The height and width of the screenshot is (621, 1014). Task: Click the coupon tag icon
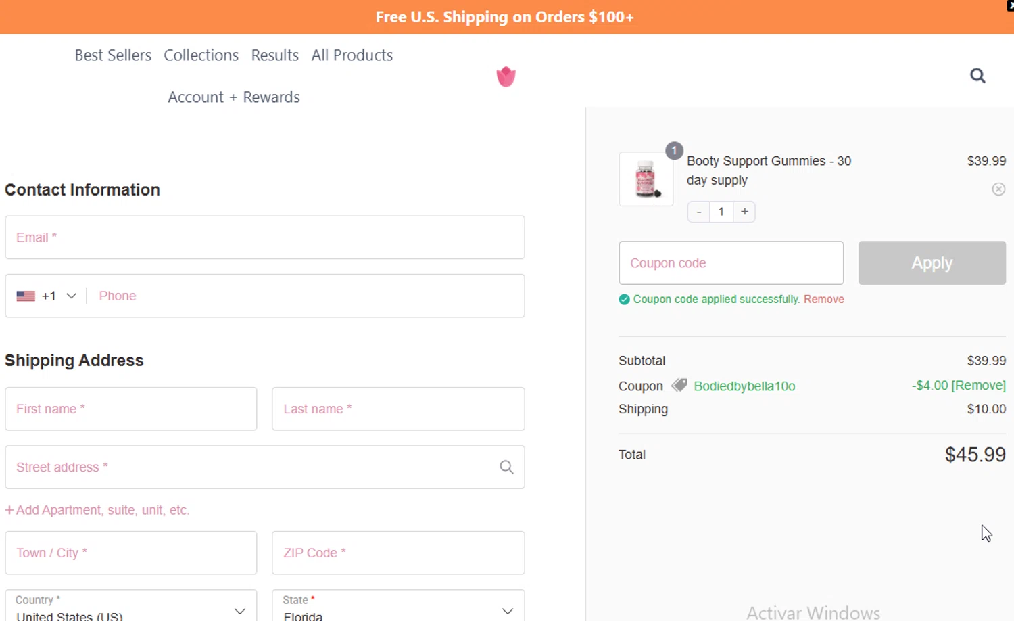679,386
